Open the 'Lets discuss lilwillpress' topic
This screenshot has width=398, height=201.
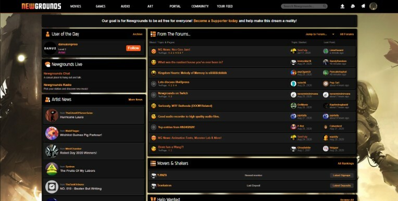coord(173,82)
